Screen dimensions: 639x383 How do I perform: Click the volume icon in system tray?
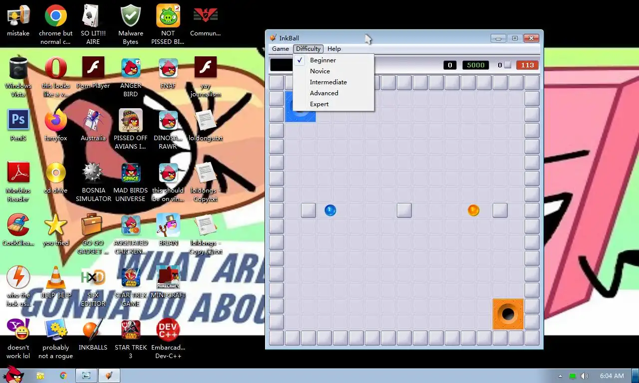(585, 376)
